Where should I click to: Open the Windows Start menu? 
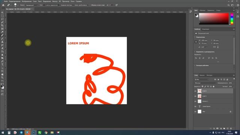(3, 132)
